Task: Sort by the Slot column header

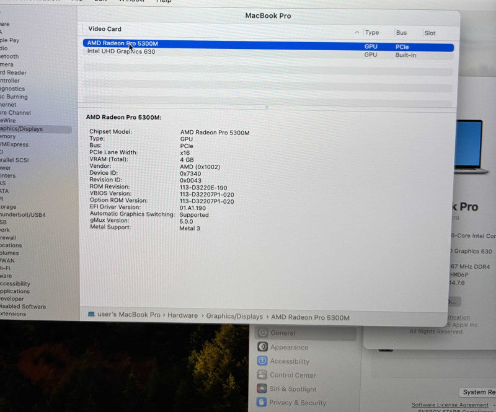Action: (430, 33)
